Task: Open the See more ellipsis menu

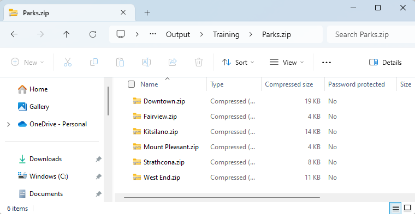Action: (327, 63)
